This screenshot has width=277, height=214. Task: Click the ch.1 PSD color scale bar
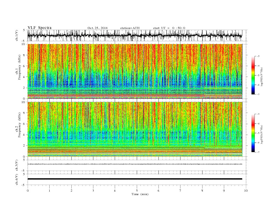(x=253, y=75)
